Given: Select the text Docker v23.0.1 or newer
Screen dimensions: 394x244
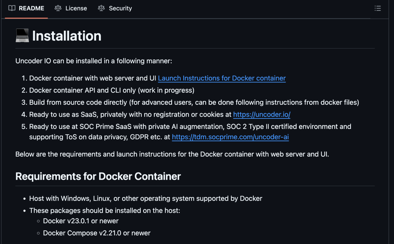Looking at the screenshot, I should (x=81, y=221).
